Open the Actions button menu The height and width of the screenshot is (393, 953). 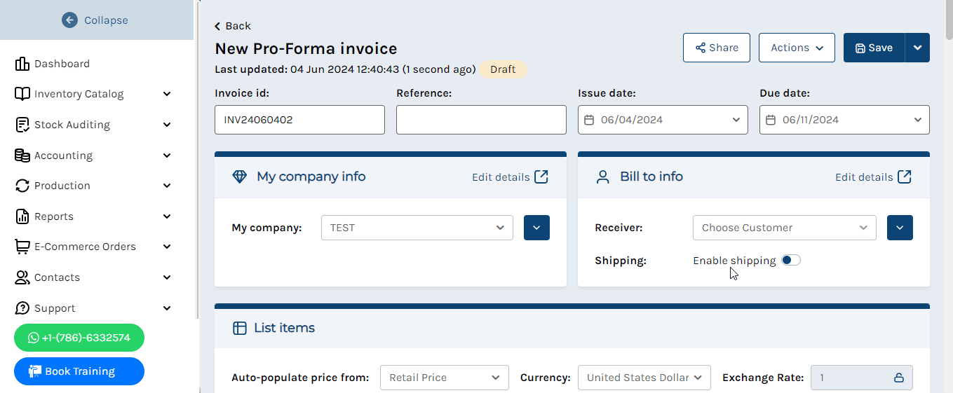[x=797, y=48]
